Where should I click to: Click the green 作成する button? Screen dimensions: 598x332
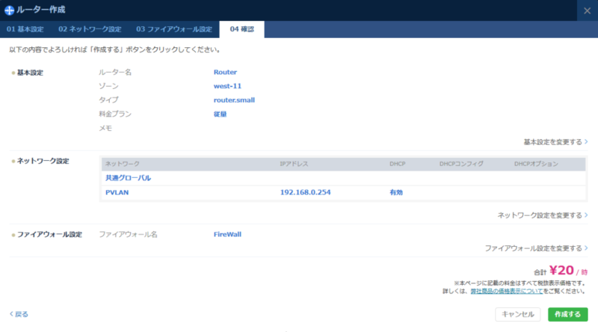point(567,315)
